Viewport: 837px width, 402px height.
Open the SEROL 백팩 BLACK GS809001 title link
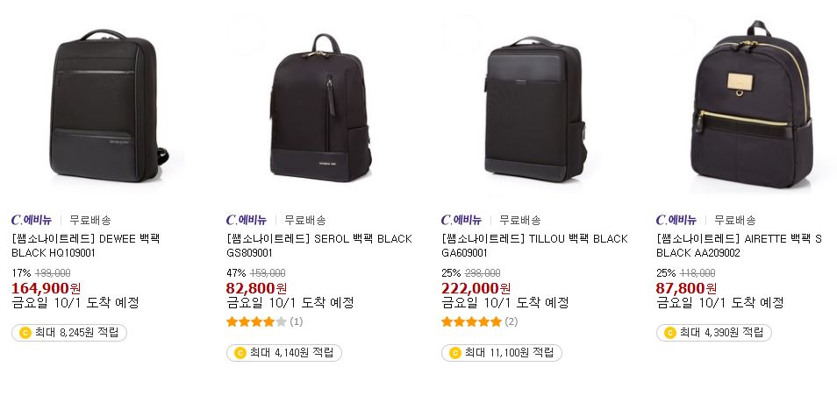[x=319, y=246]
